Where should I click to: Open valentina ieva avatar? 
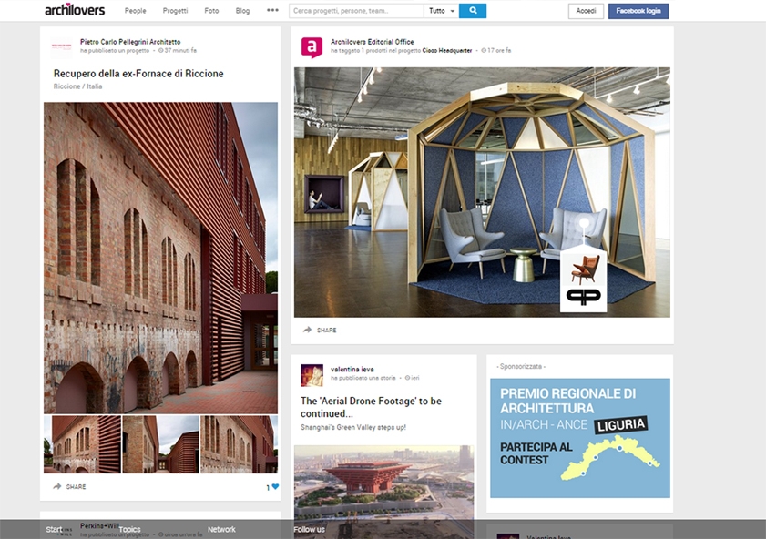point(312,375)
